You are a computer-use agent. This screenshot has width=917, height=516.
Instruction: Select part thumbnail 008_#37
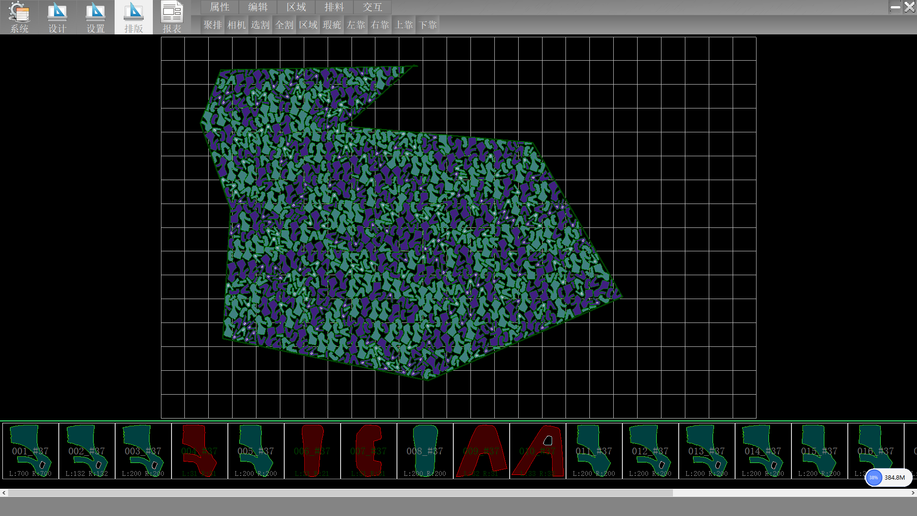point(425,451)
